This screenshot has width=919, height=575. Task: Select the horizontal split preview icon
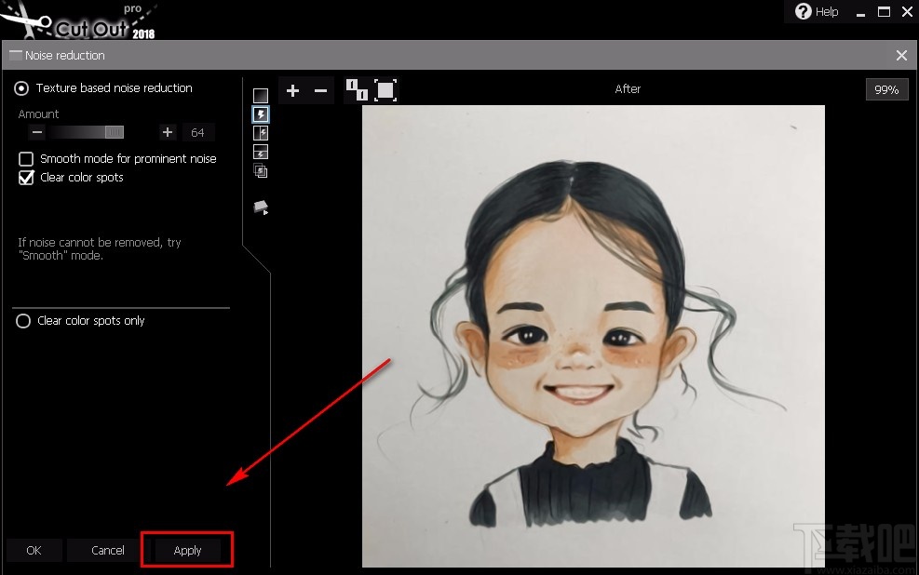coord(261,152)
